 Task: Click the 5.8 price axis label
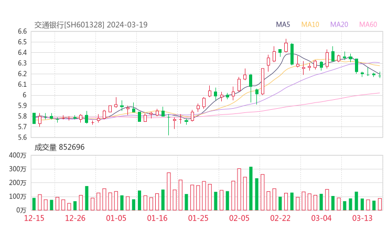(22, 116)
